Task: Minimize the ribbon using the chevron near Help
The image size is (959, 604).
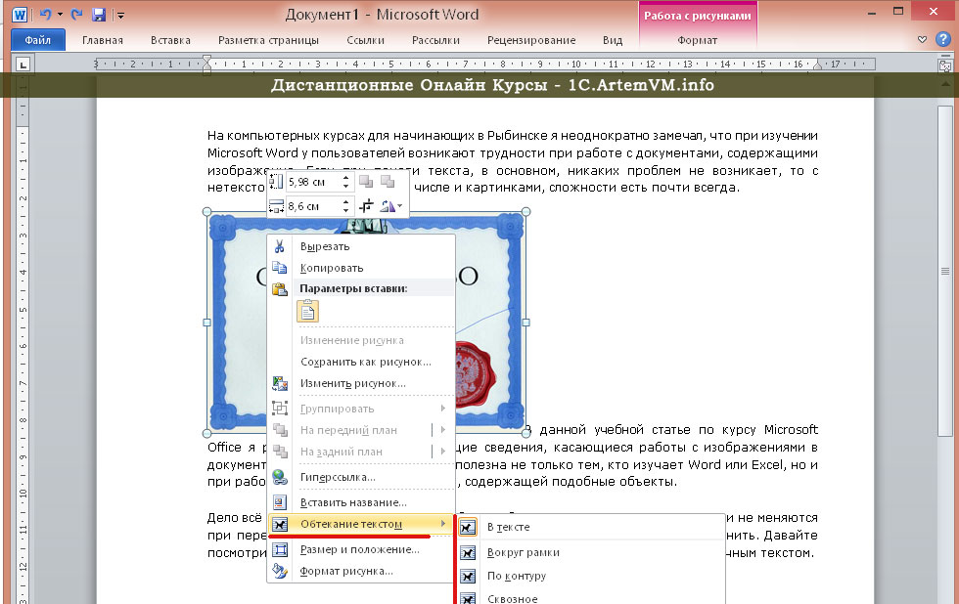Action: coord(922,40)
